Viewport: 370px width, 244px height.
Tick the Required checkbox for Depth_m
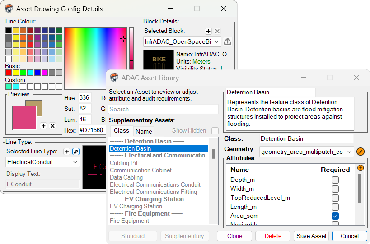(x=335, y=180)
